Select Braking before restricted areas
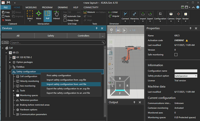The width and height of the screenshot is (200, 121). [35, 105]
